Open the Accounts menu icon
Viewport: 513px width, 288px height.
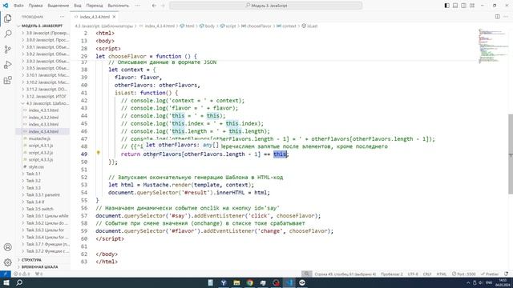[x=7, y=247]
